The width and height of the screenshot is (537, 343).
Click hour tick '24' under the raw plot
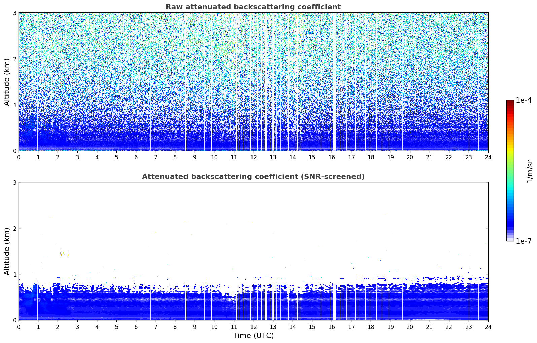pos(488,157)
